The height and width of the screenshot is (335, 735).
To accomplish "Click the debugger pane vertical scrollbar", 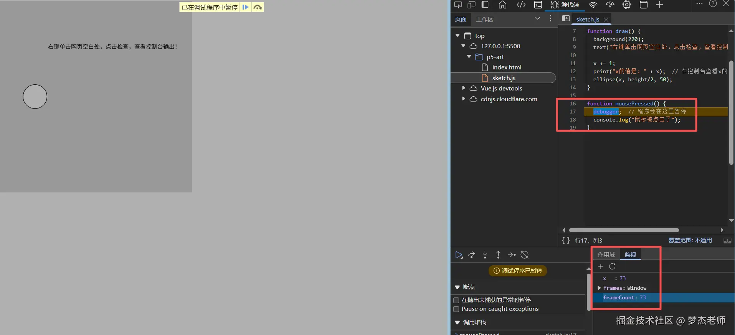I will 589,292.
